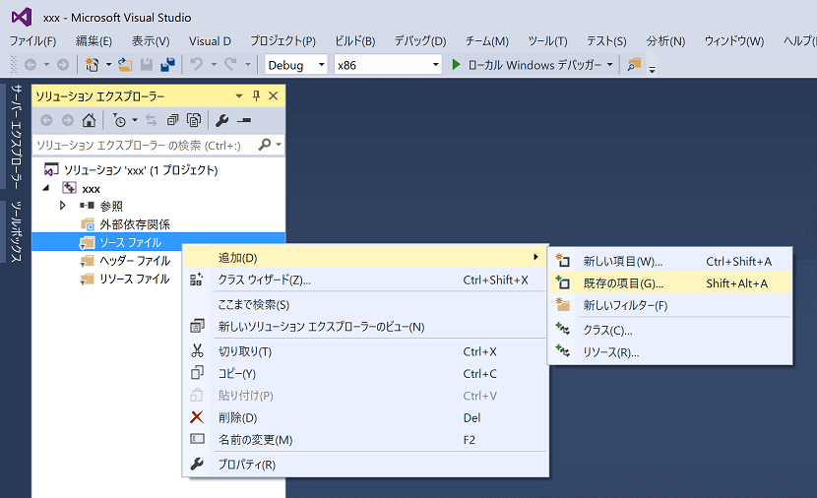Click the Navigate Backward toolbar arrow
817x498 pixels.
click(x=31, y=65)
